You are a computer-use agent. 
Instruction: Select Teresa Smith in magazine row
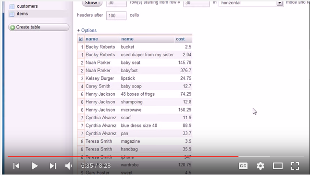click(x=99, y=141)
